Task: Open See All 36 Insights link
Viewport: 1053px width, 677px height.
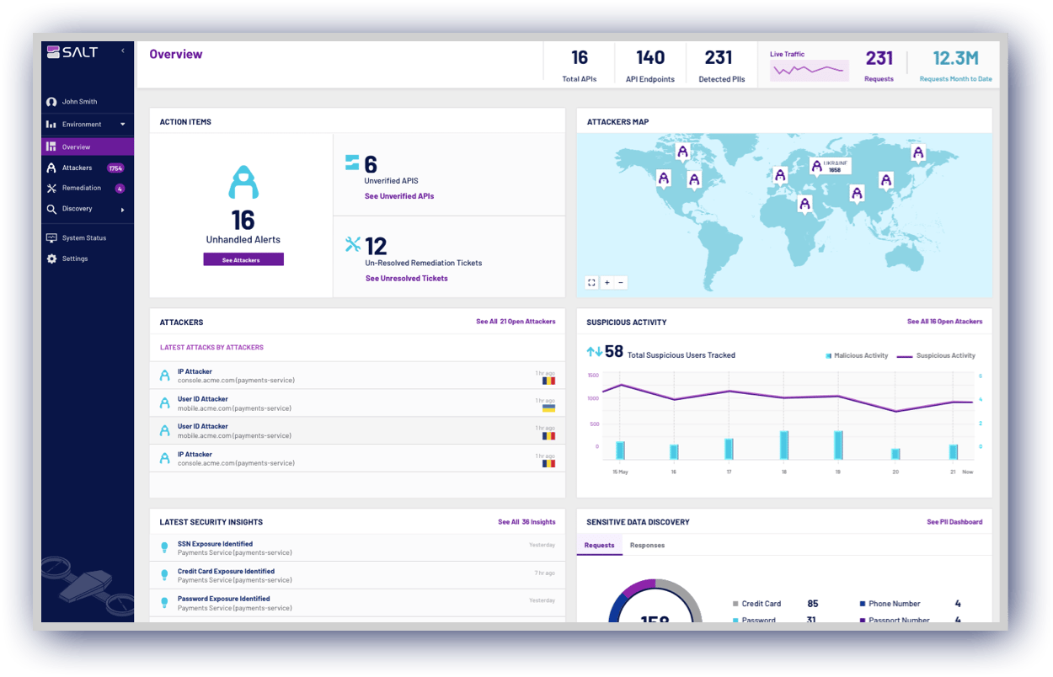Action: point(526,522)
